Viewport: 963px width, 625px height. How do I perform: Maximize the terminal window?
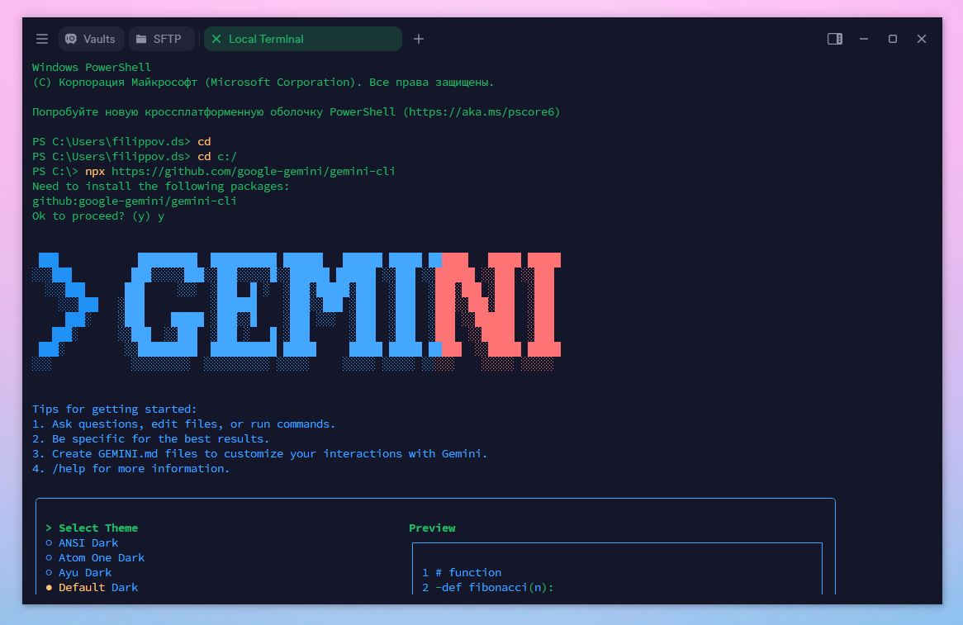pos(892,39)
